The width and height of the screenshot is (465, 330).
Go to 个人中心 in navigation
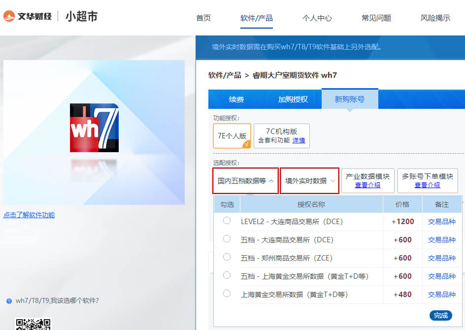pos(317,18)
